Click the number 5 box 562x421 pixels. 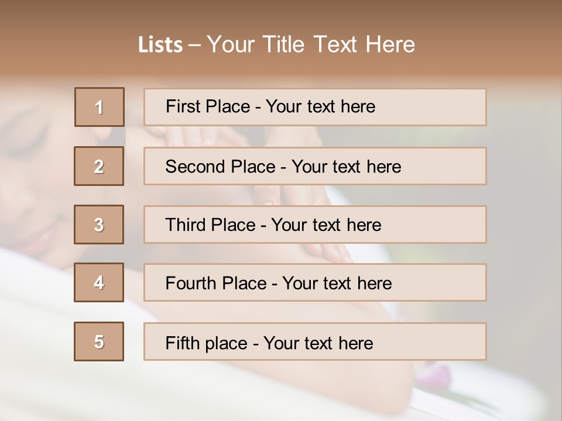click(99, 341)
